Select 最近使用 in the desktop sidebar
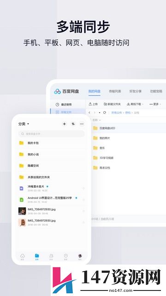 tap(68, 105)
